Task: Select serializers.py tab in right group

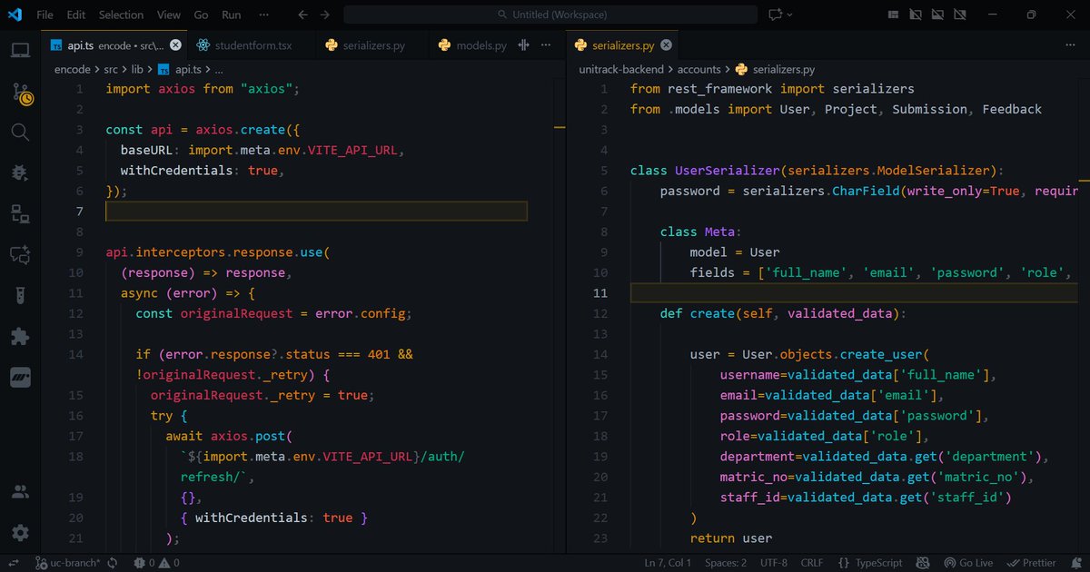Action: tap(623, 45)
